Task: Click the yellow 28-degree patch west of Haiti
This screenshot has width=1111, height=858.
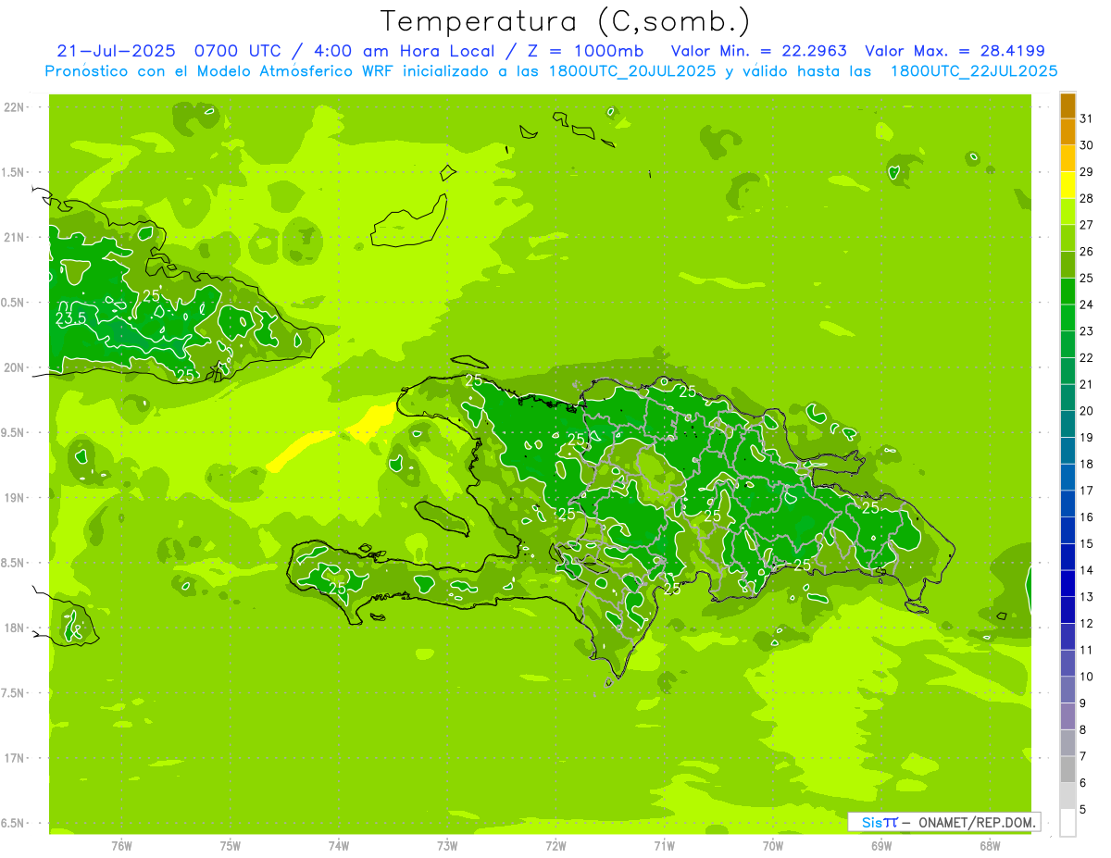Action: tap(370, 423)
